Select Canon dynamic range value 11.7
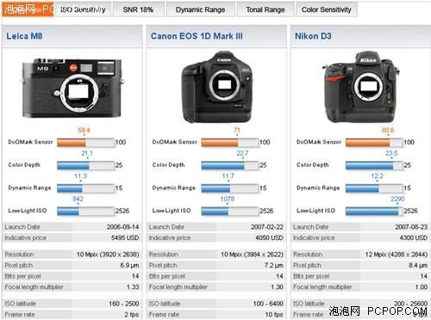Screen dimensions: 431x320 pos(228,176)
